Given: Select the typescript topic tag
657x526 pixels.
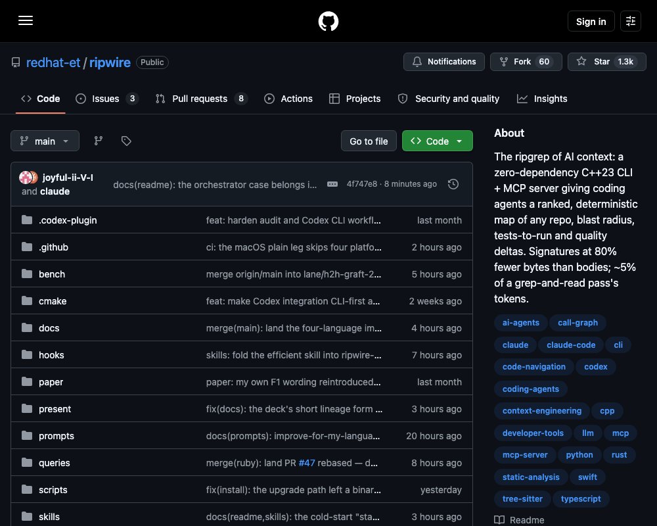Looking at the screenshot, I should (x=581, y=499).
